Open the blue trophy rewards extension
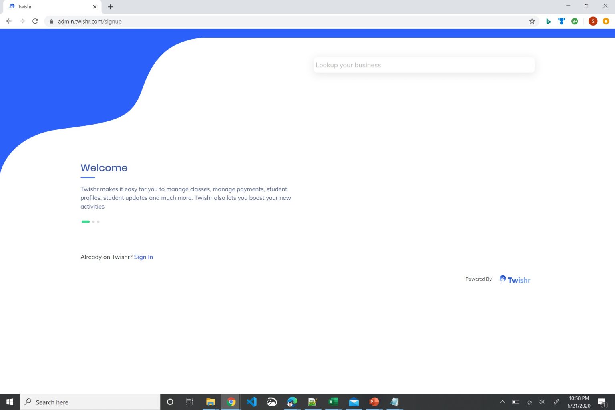 pos(561,21)
